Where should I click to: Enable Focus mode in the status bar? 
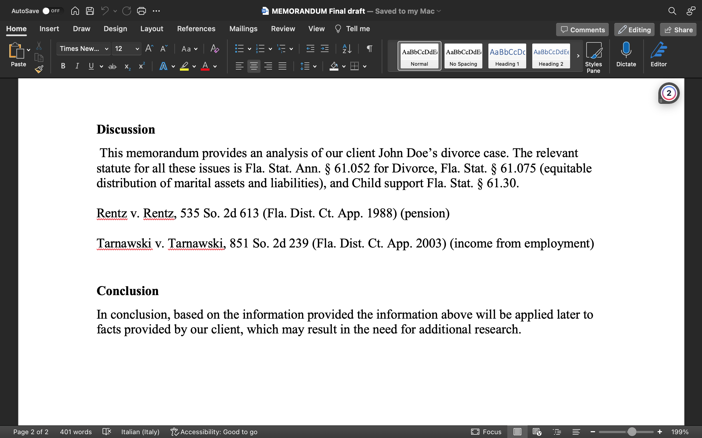pos(486,432)
